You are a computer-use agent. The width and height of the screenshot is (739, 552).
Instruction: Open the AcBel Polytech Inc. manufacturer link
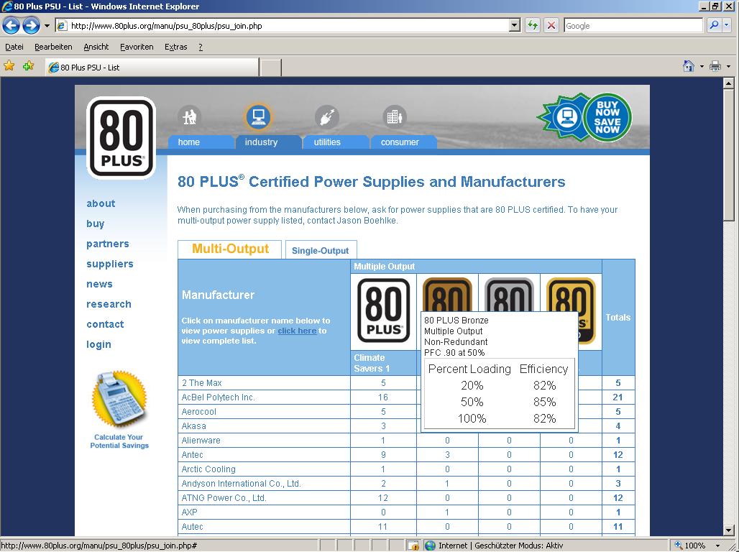pos(219,397)
